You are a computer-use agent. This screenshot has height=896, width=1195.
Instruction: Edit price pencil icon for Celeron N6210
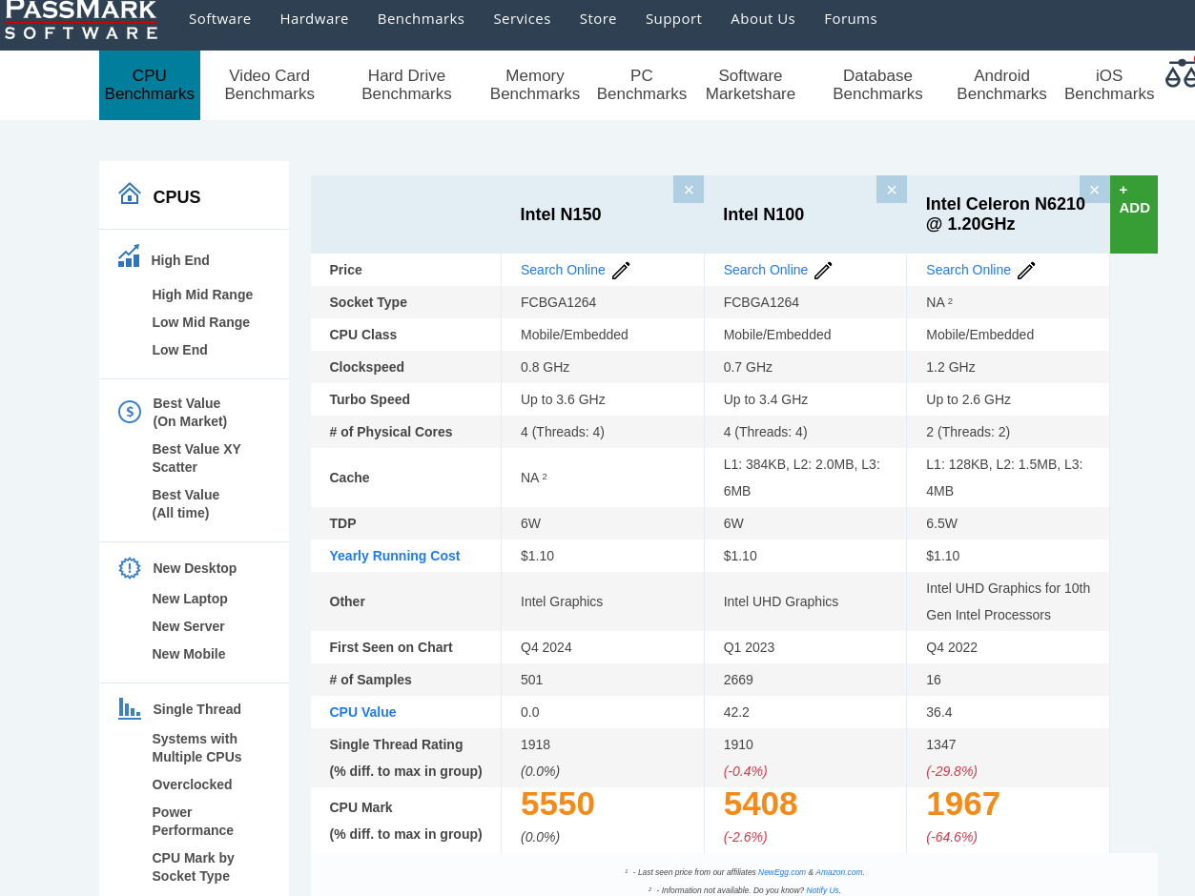point(1026,271)
